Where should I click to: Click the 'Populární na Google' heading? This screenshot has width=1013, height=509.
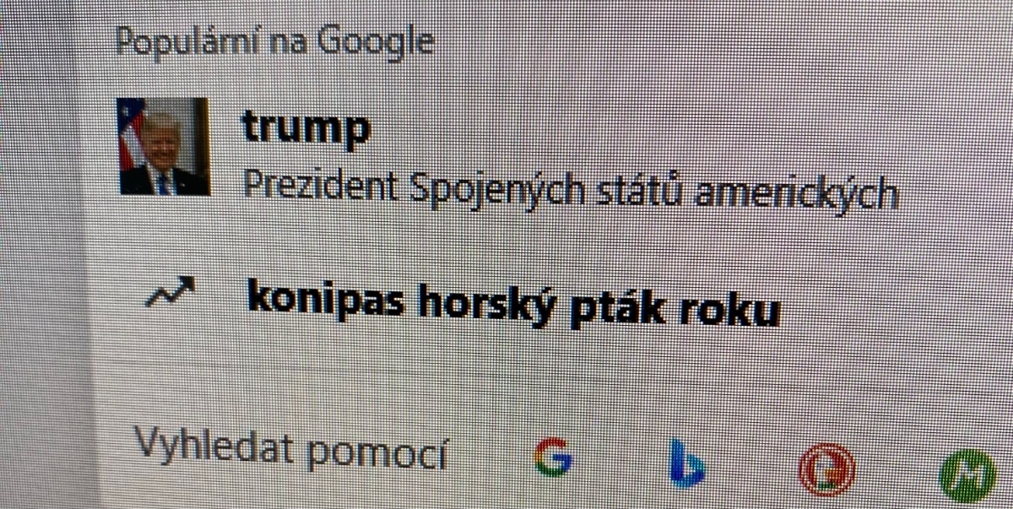click(275, 41)
